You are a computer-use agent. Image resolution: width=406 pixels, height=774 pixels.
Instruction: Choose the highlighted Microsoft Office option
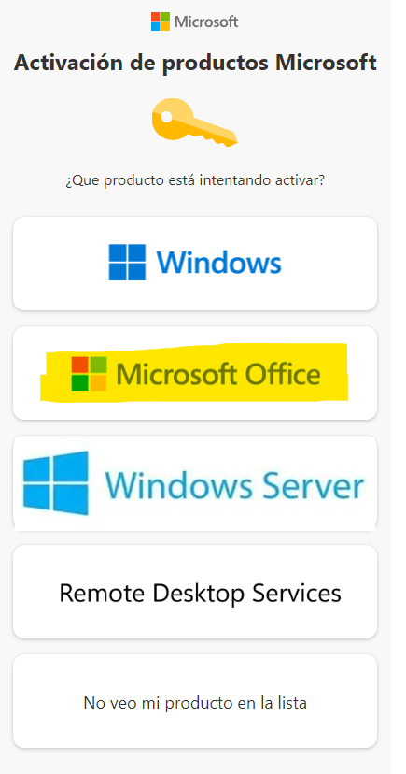click(195, 373)
